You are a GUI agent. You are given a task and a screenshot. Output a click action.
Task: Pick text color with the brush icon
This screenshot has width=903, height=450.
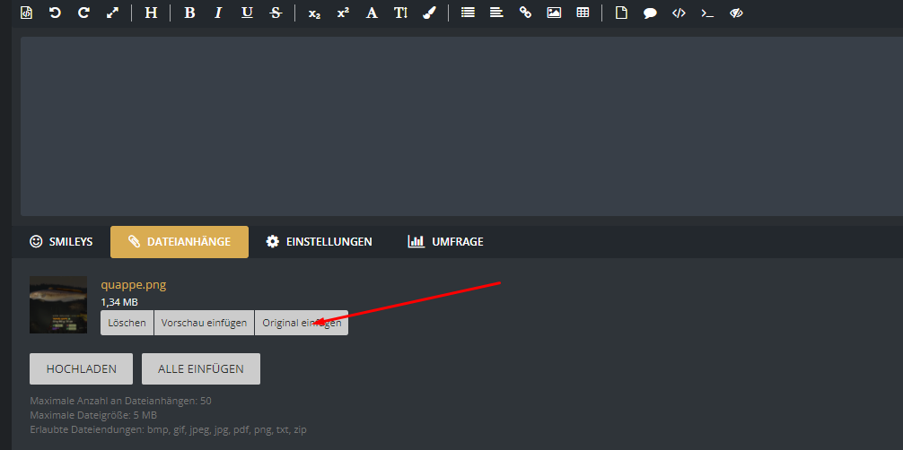[x=429, y=13]
